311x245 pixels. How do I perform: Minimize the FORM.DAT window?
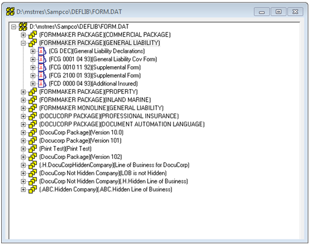coord(262,12)
